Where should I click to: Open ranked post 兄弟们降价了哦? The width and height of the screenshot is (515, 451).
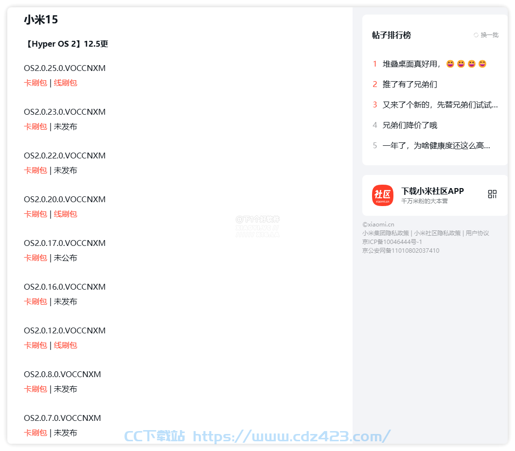(409, 125)
